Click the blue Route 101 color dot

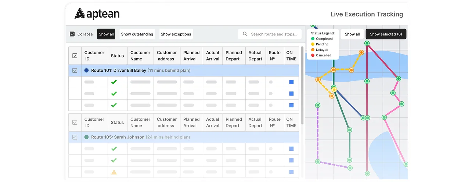(x=87, y=70)
